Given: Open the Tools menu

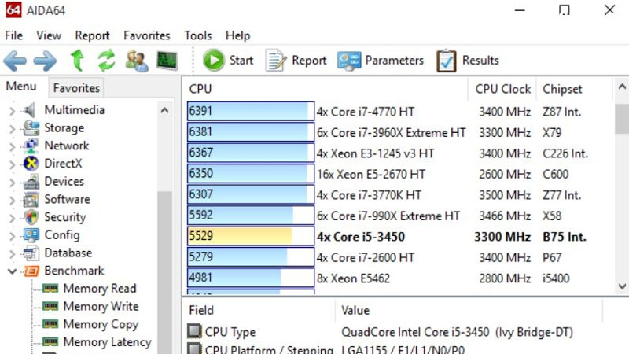Looking at the screenshot, I should coord(198,35).
